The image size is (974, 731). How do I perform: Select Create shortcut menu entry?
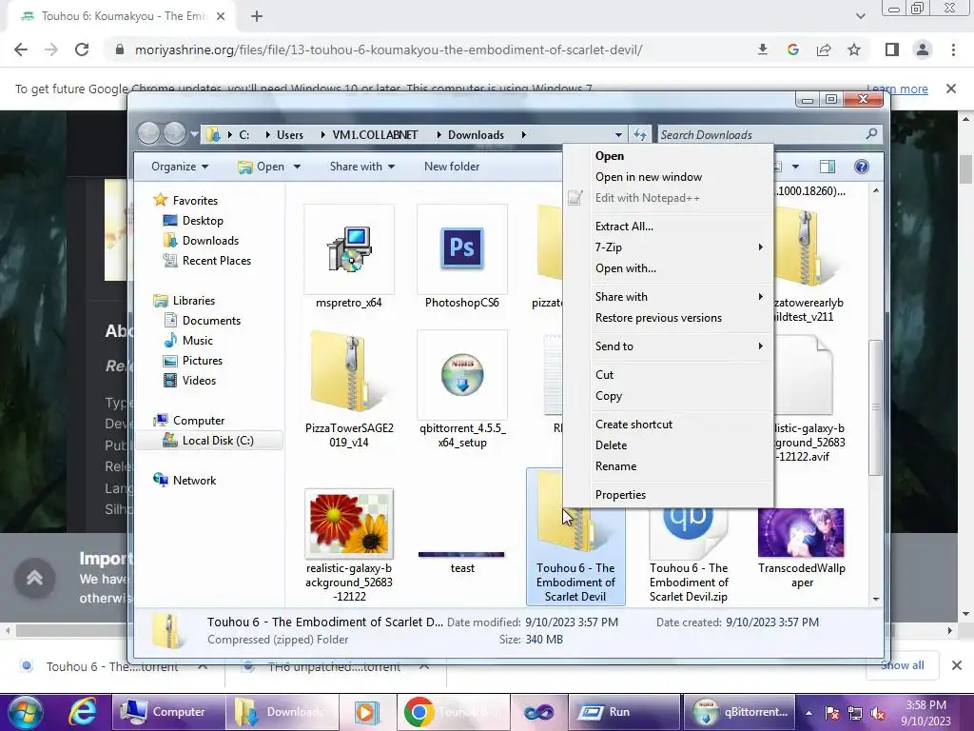(x=680, y=425)
